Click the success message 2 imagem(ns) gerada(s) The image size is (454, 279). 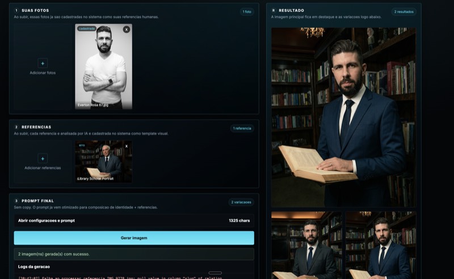134,254
